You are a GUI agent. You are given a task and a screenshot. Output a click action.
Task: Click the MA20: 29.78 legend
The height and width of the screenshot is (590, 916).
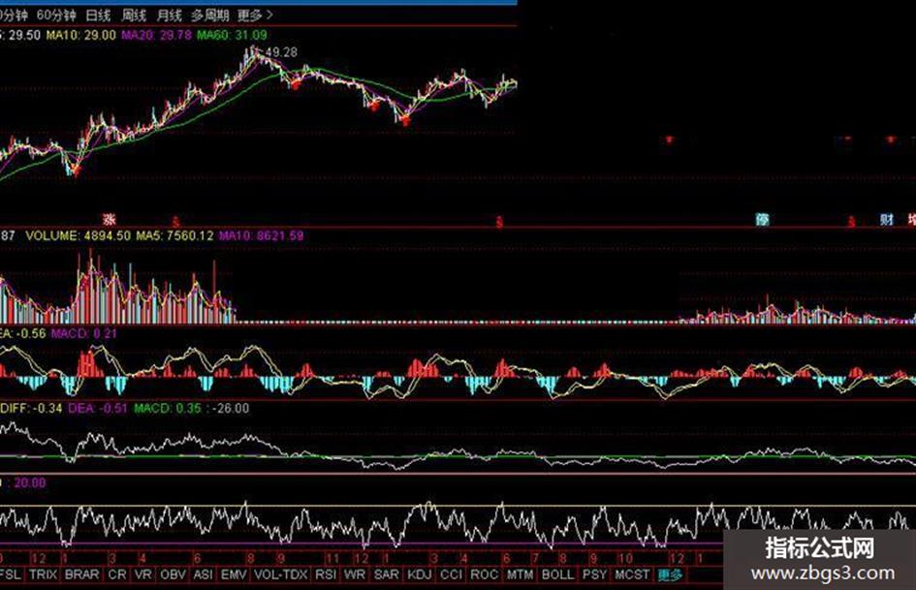coord(156,35)
